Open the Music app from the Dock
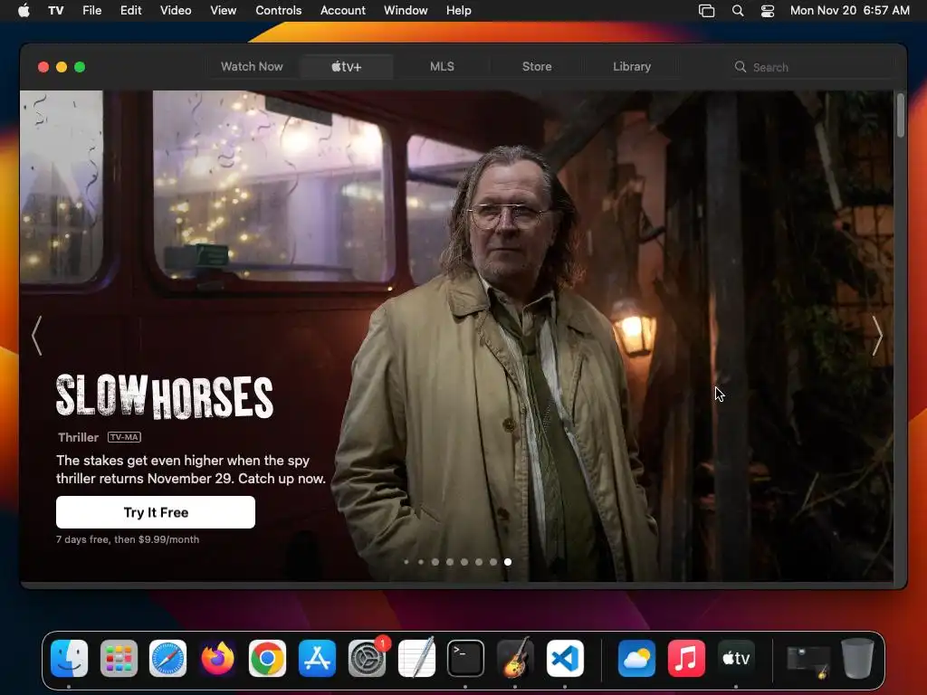This screenshot has width=927, height=695. point(686,658)
